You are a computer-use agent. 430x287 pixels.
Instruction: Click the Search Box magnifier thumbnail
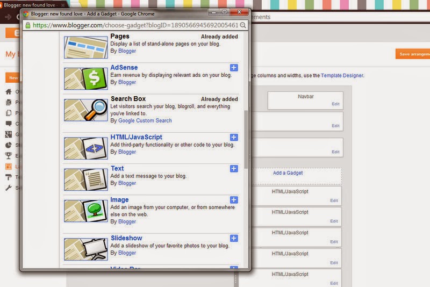(x=86, y=110)
